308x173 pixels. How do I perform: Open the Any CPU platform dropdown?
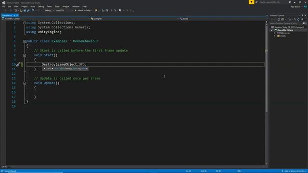[x=64, y=11]
